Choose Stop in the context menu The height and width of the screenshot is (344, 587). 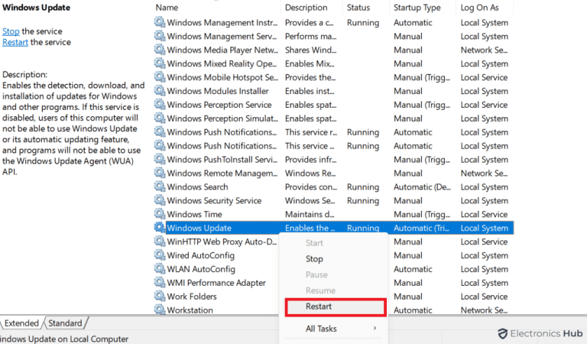pyautogui.click(x=314, y=259)
